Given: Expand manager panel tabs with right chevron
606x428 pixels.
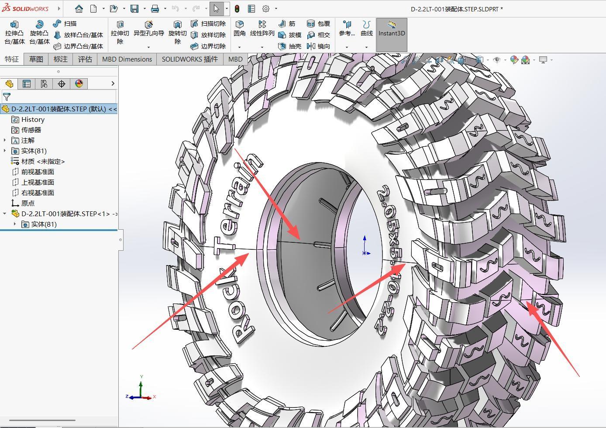Looking at the screenshot, I should [x=113, y=84].
